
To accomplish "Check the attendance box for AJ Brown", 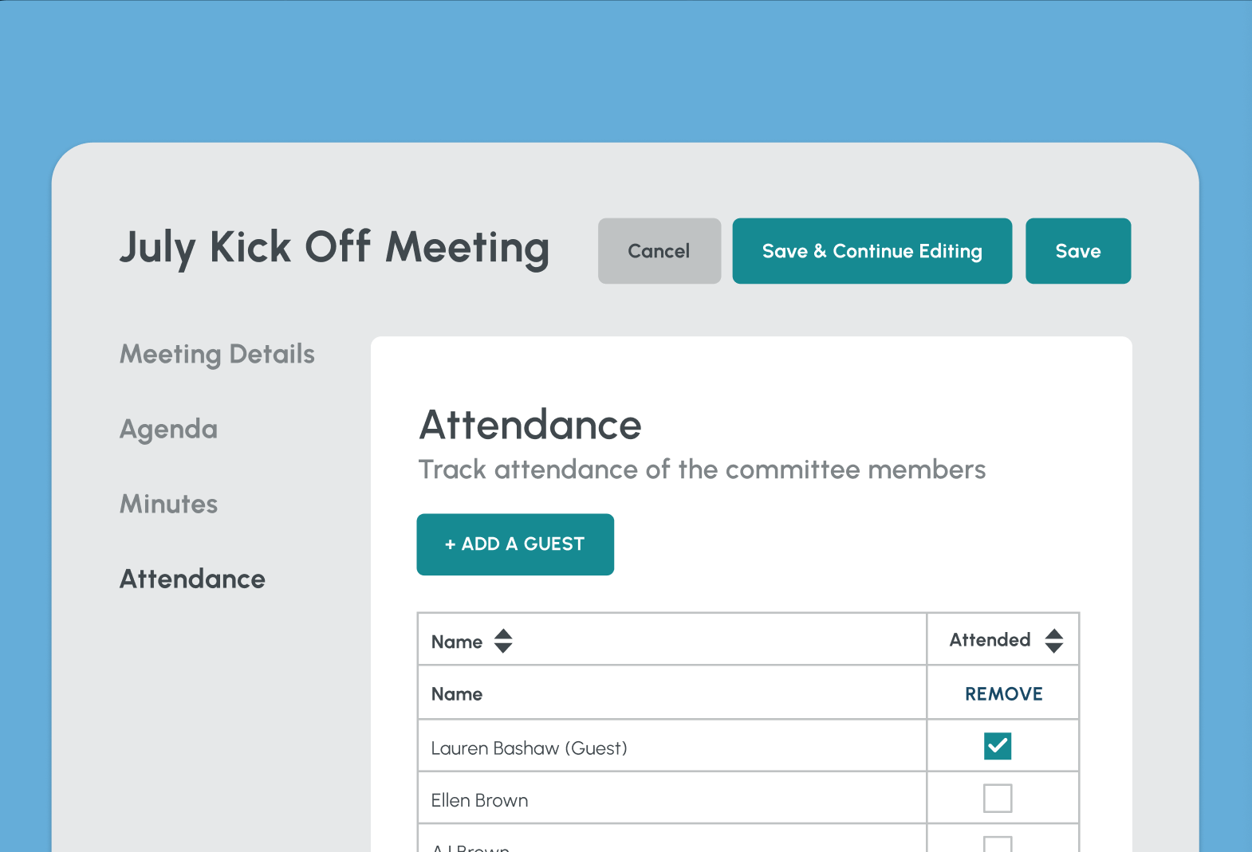I will click(996, 845).
